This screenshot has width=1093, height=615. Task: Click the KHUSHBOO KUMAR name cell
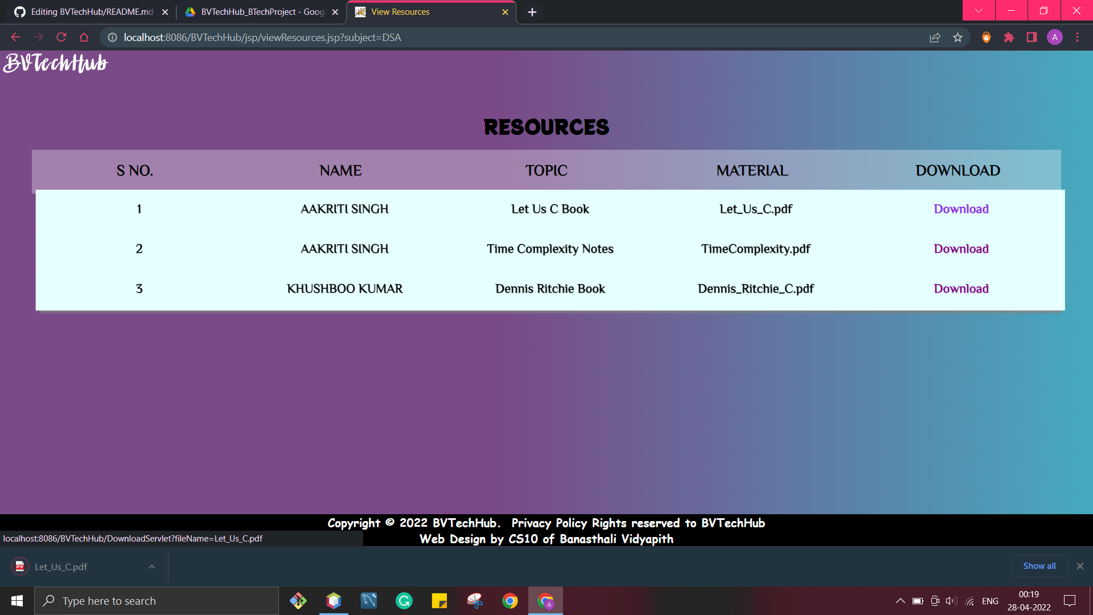(x=344, y=289)
